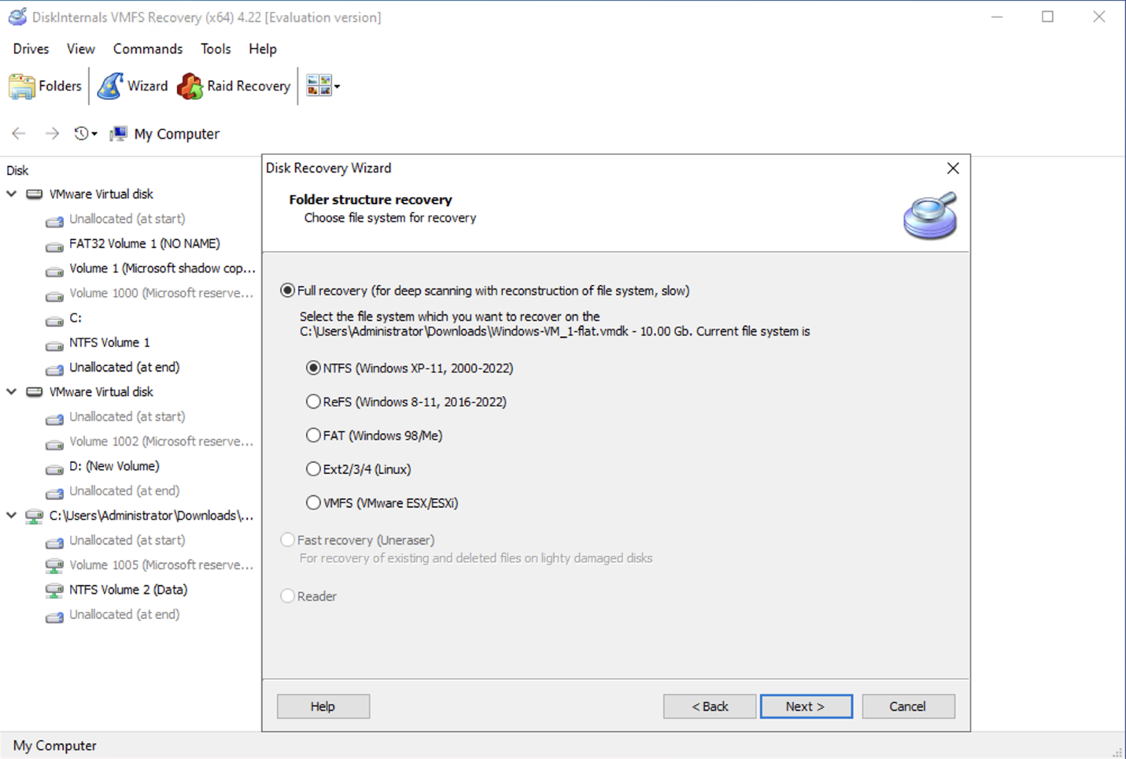This screenshot has height=759, width=1126.
Task: Click the DiskInternals app icon in title bar
Action: [x=17, y=17]
